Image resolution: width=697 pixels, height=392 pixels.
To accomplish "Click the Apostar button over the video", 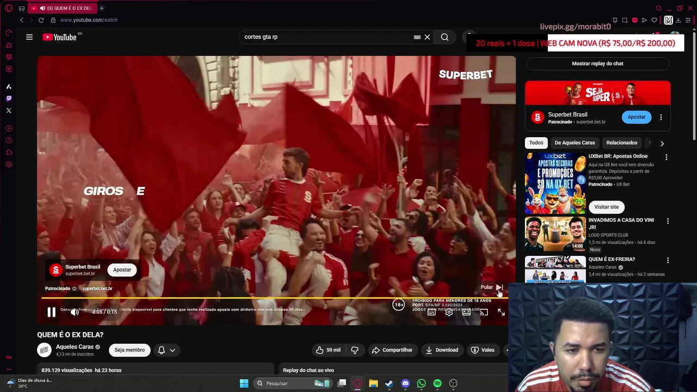I will pyautogui.click(x=122, y=270).
